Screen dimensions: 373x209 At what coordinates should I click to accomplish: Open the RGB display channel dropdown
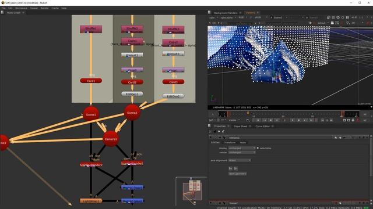[242, 17]
